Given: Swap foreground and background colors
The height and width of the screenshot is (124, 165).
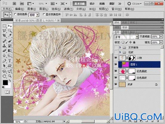Looking at the screenshot, I should coord(10,81).
